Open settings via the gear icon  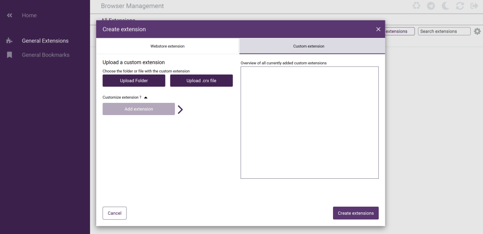(x=477, y=31)
